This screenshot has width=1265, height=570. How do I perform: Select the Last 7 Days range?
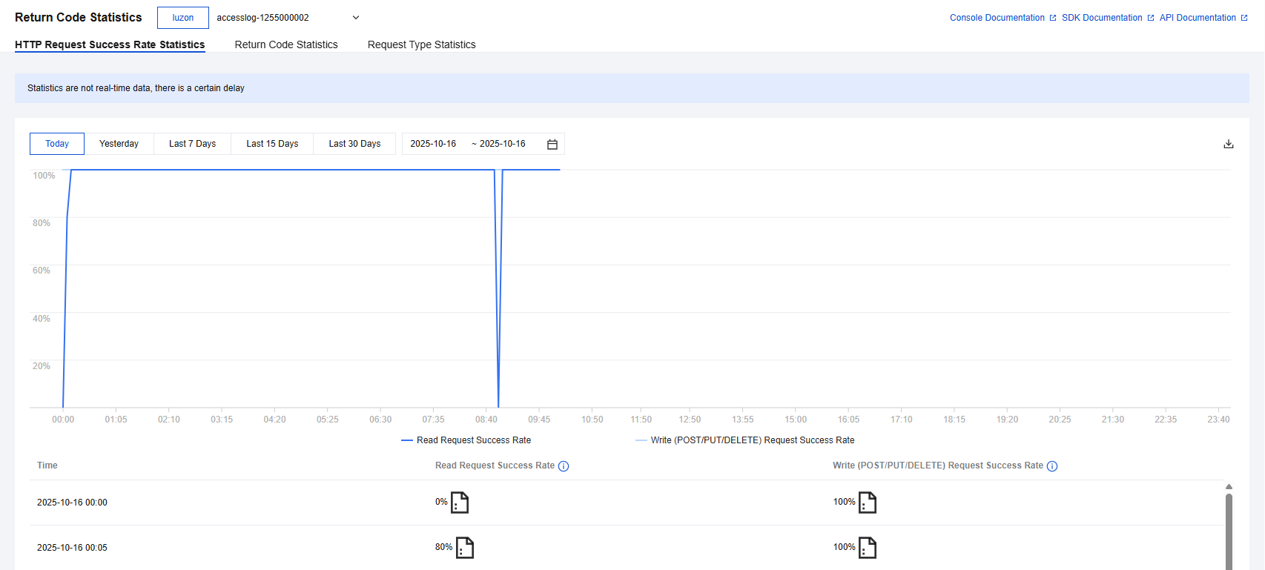pyautogui.click(x=193, y=144)
